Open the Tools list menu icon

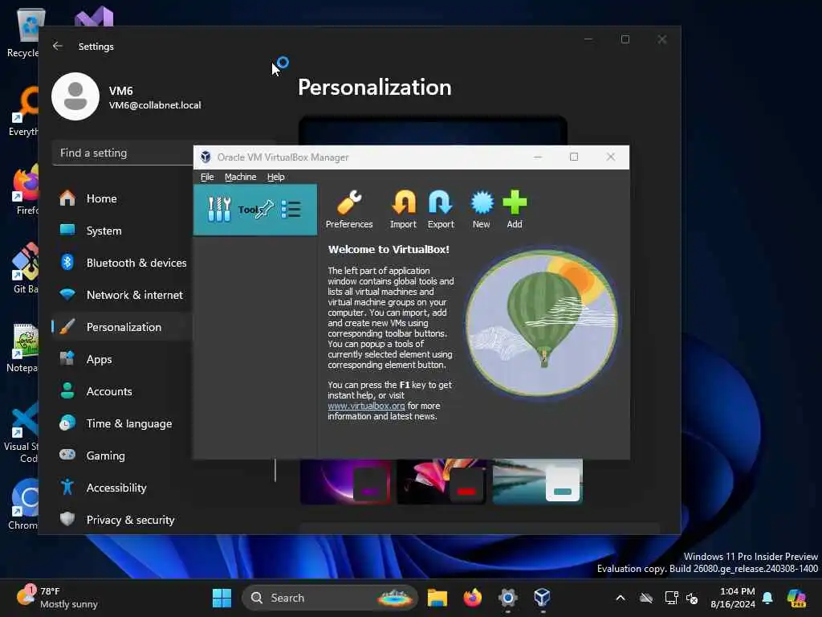[x=291, y=210]
